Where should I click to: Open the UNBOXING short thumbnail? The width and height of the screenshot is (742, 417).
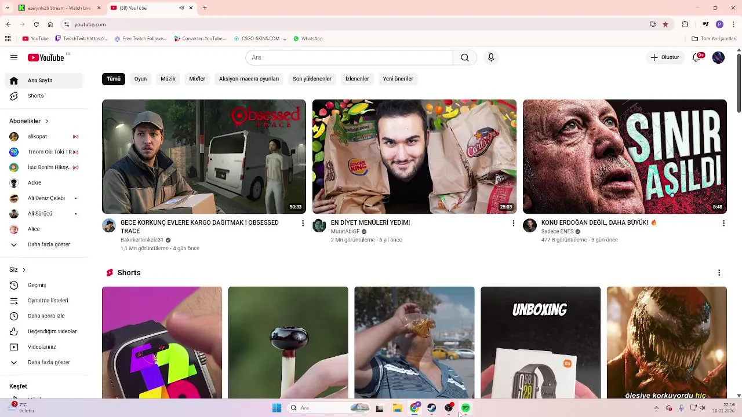click(x=540, y=343)
